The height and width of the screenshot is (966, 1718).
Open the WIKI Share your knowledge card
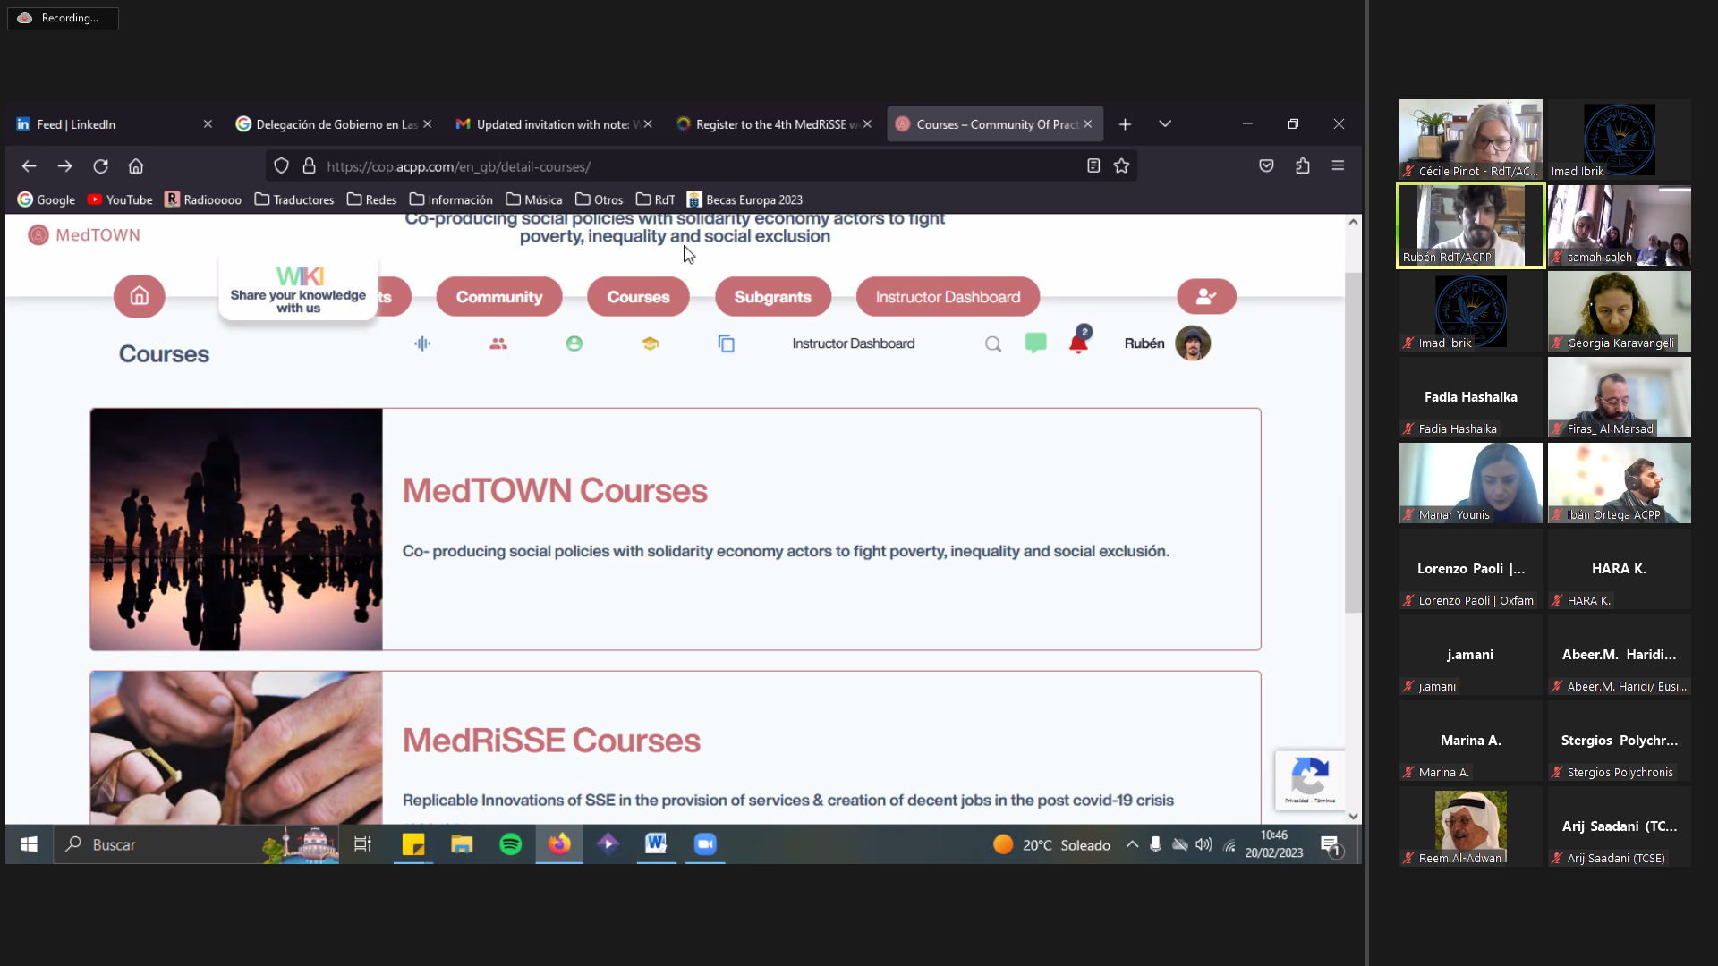pos(298,289)
